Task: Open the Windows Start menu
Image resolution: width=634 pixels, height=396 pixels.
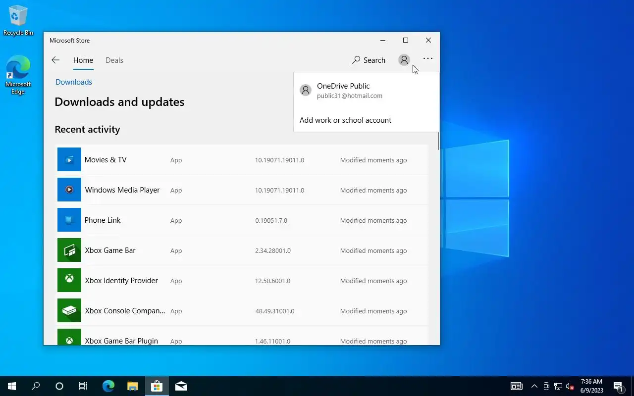Action: (x=12, y=386)
